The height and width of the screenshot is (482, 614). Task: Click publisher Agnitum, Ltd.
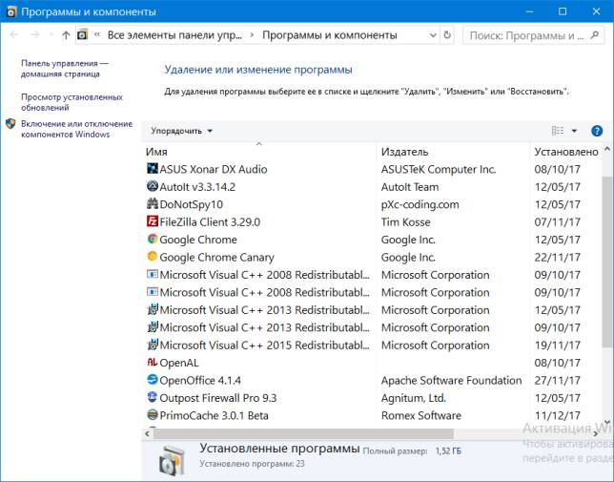414,398
